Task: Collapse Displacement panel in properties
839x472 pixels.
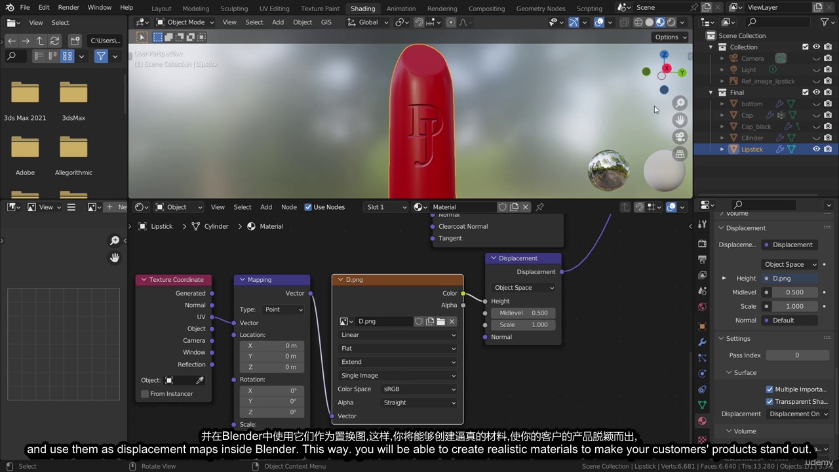Action: (x=721, y=228)
